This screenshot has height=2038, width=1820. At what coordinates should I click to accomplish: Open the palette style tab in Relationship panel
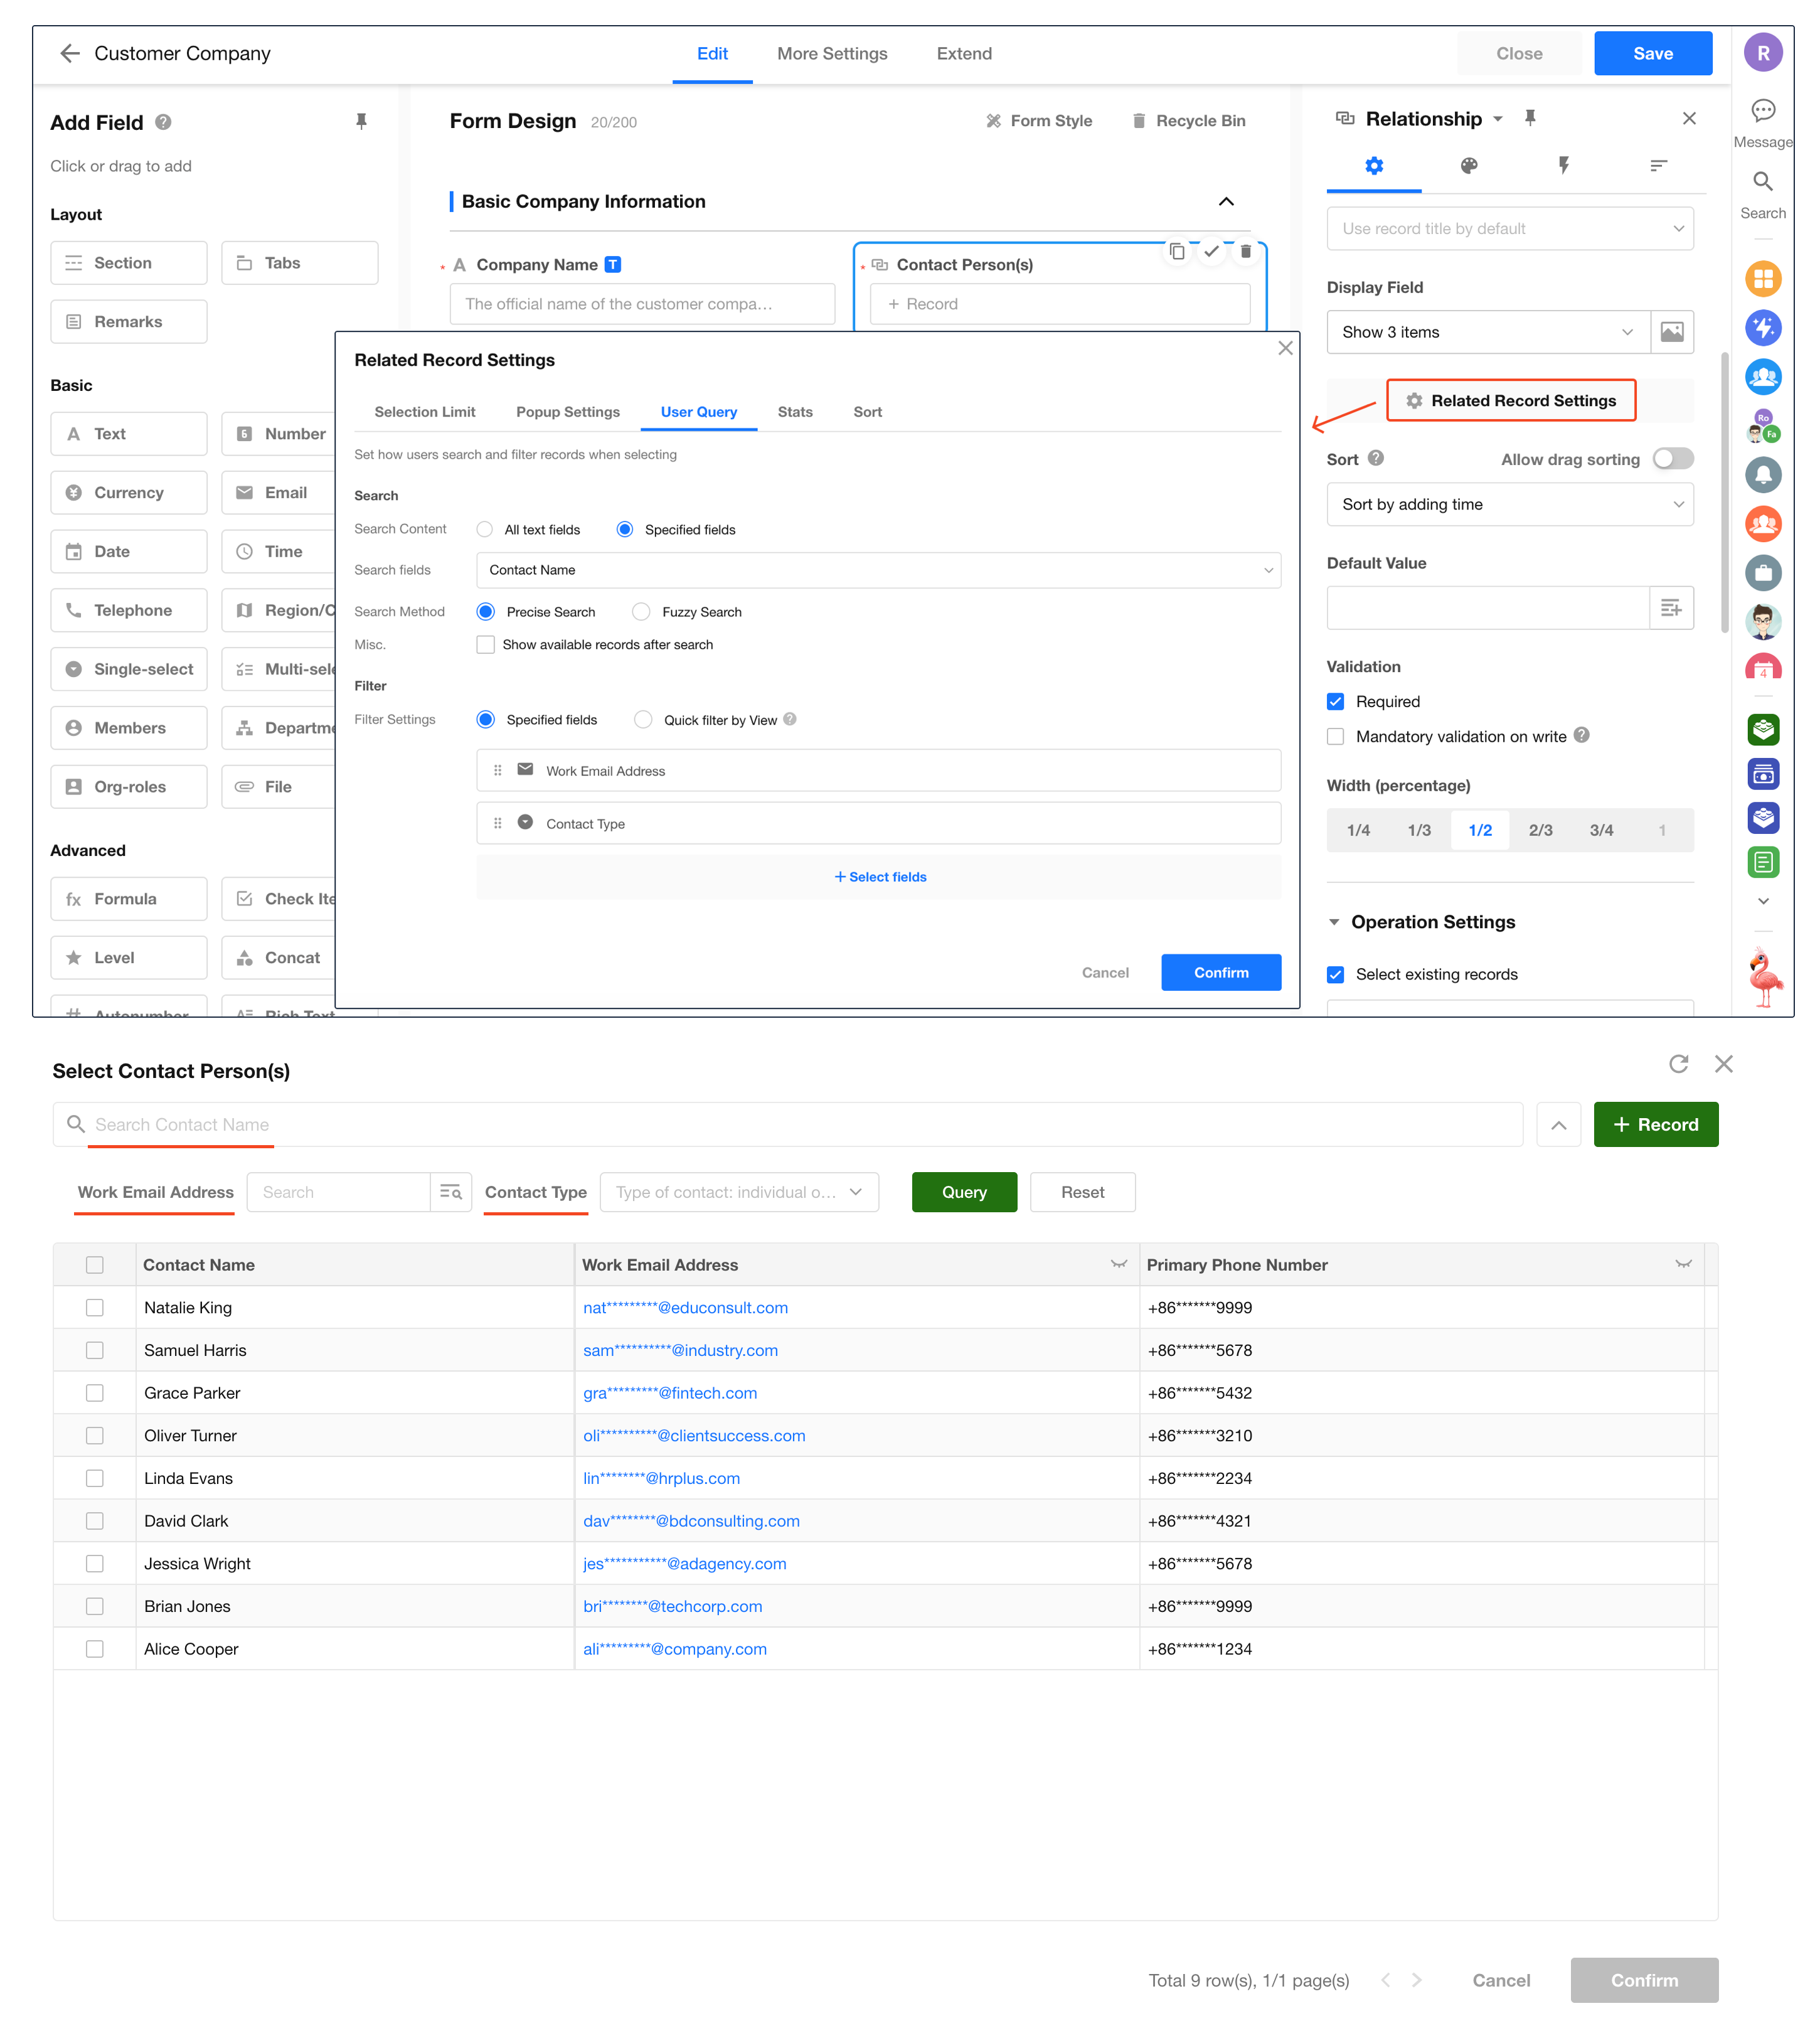point(1468,166)
